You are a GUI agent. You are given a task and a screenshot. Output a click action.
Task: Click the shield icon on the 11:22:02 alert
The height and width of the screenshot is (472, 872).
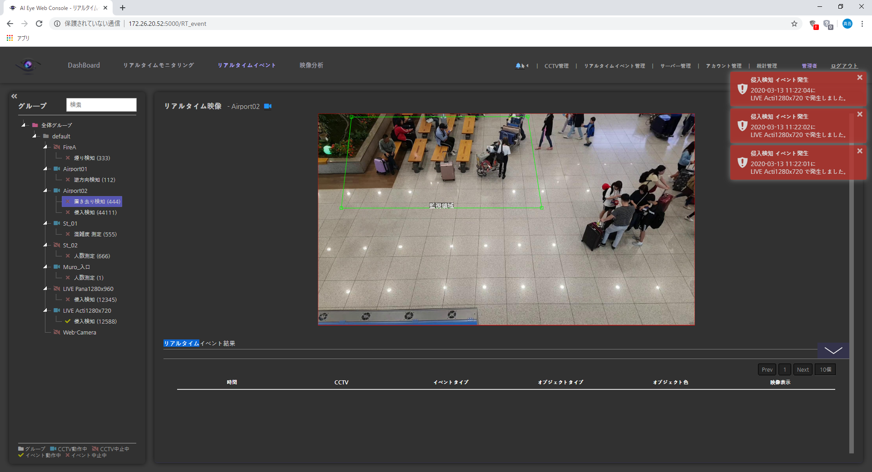[x=742, y=126]
